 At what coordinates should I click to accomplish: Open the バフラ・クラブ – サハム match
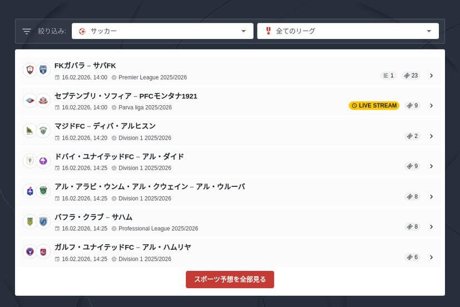[93, 217]
